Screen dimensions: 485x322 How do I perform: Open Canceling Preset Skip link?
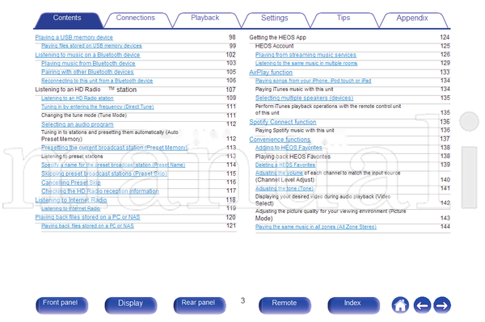(x=71, y=182)
